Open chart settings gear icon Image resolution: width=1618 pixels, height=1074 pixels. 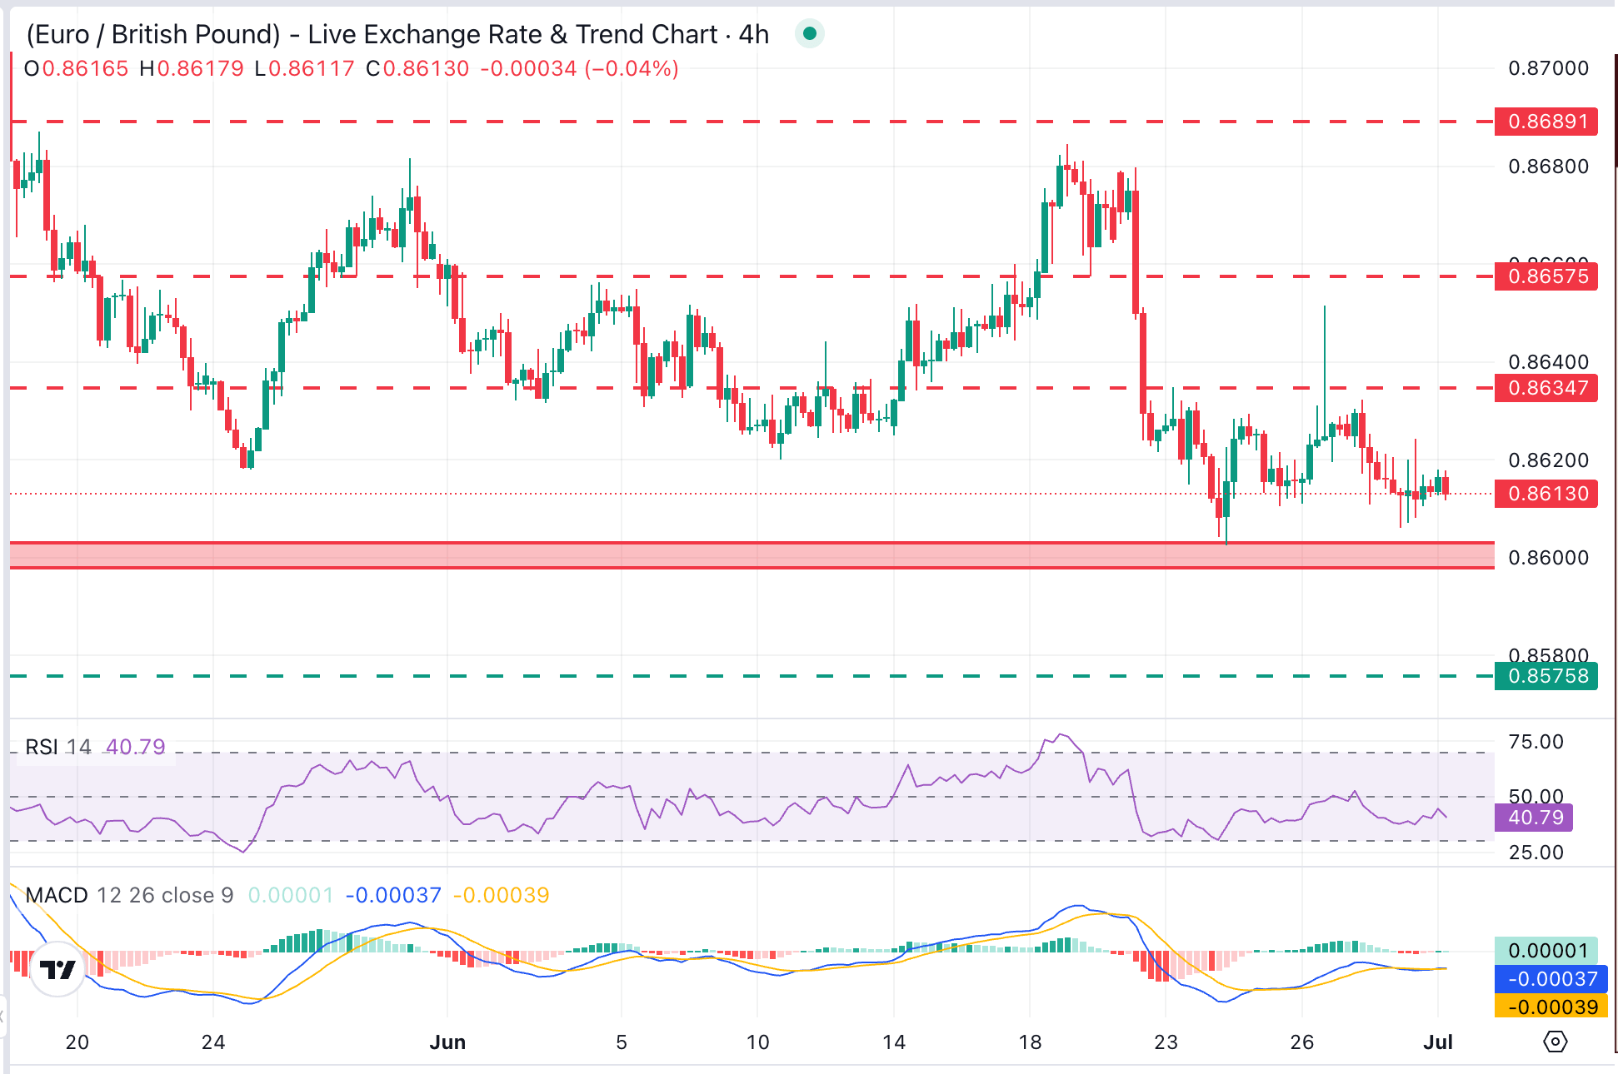coord(1555,1042)
